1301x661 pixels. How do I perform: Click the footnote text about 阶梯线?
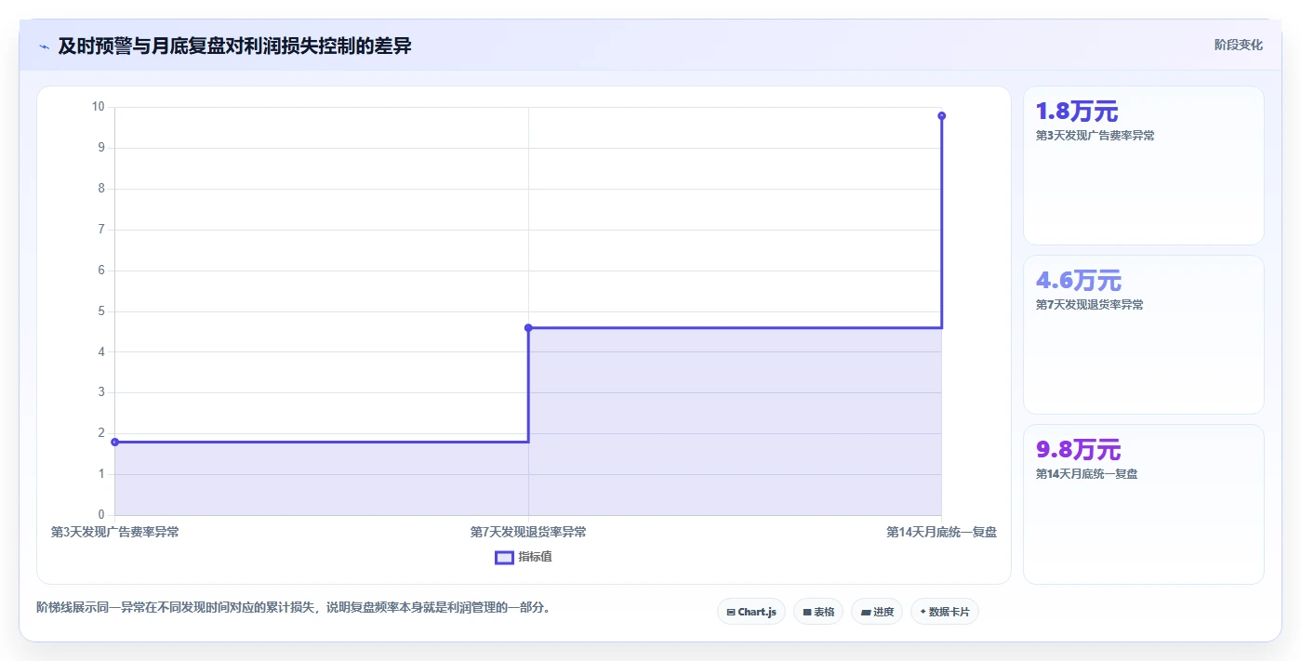(296, 608)
